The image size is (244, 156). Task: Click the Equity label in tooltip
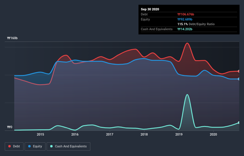pyautogui.click(x=145, y=19)
